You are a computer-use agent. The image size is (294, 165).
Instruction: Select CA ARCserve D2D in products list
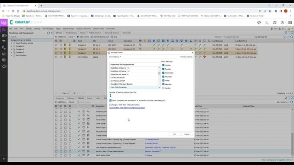[x=134, y=77]
